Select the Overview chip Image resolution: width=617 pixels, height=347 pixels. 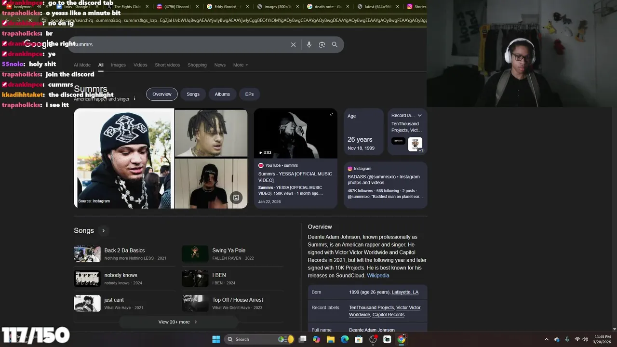(162, 94)
